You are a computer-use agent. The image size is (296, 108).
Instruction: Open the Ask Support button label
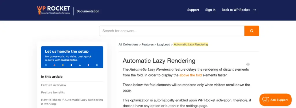click(x=279, y=100)
